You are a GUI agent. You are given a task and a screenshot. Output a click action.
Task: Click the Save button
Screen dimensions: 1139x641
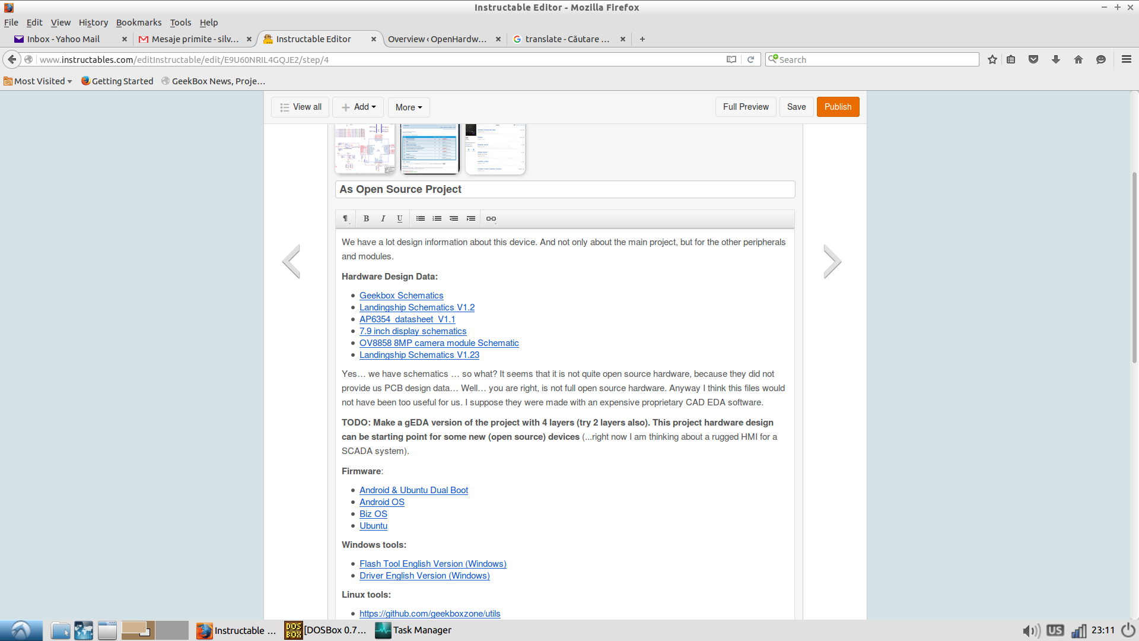[x=796, y=106]
